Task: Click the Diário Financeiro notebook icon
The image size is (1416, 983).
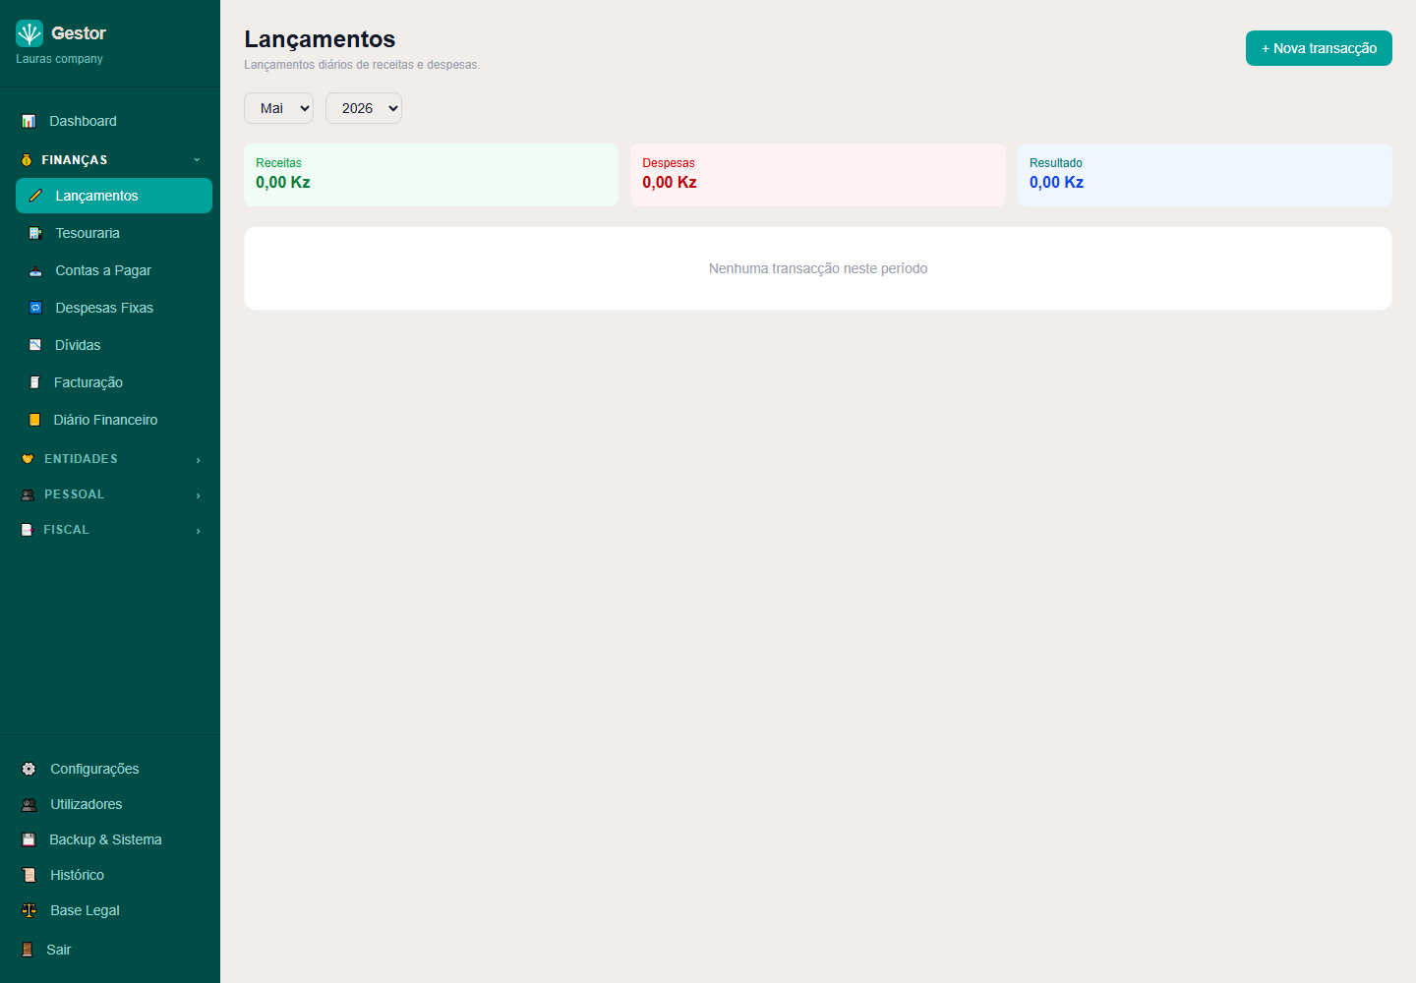Action: [x=34, y=420]
